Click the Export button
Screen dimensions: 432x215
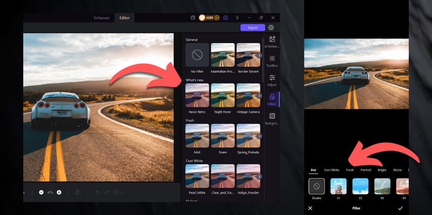[253, 28]
